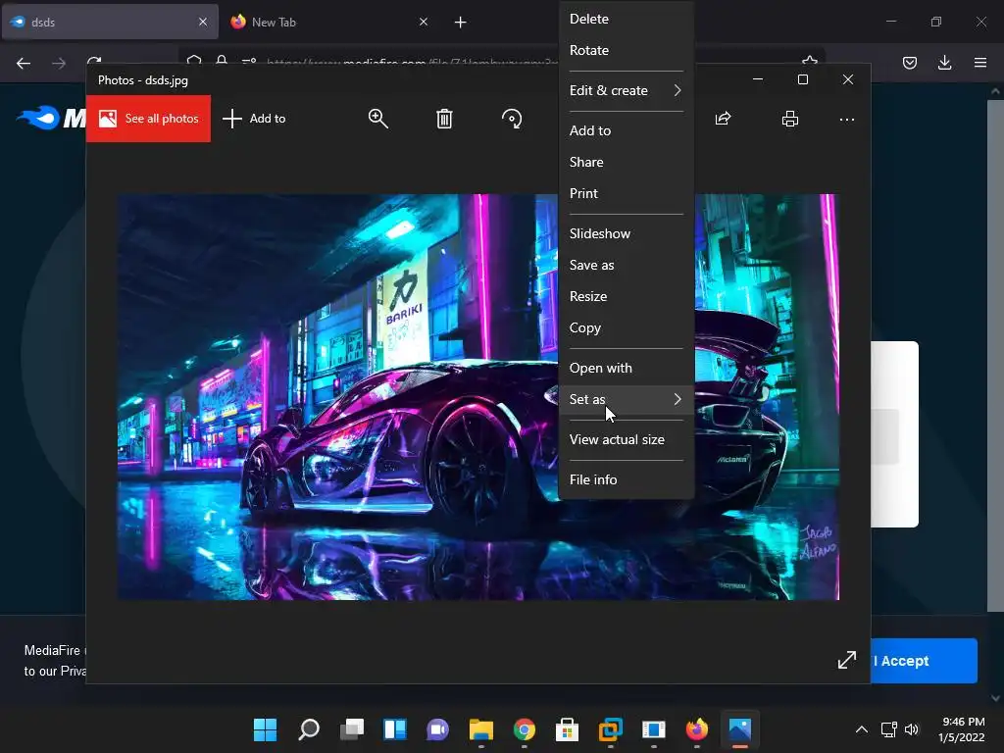
Task: Click the MediaFire logo
Action: [x=51, y=118]
